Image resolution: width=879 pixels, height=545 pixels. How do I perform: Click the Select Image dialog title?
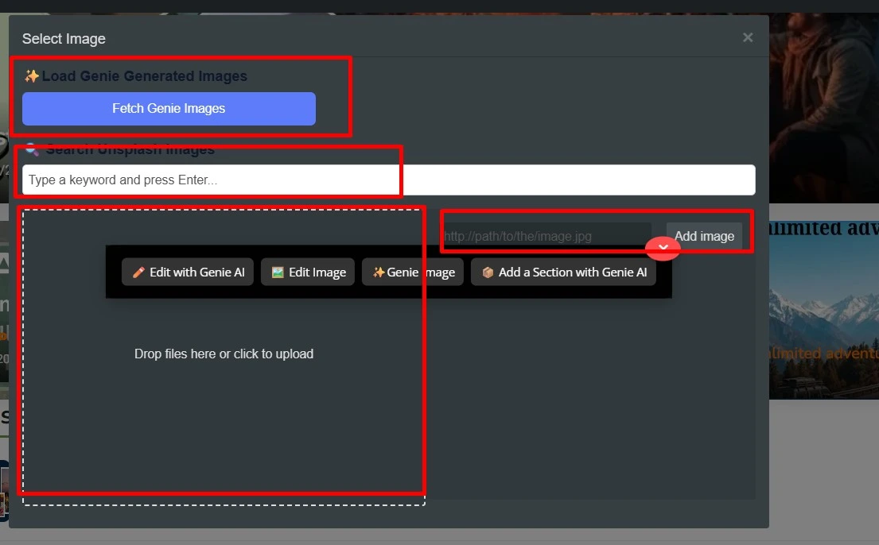pos(64,39)
